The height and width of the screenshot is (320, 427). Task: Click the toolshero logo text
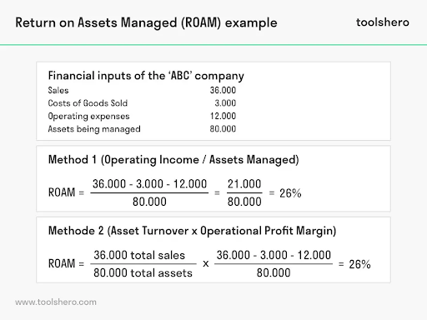[383, 22]
